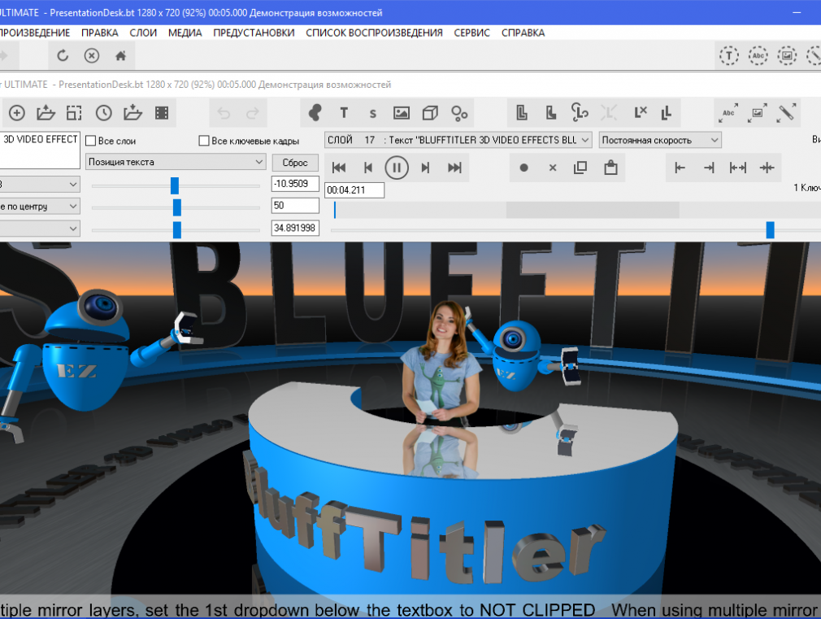Click the L icon with curved arrow
821x619 pixels.
[580, 112]
